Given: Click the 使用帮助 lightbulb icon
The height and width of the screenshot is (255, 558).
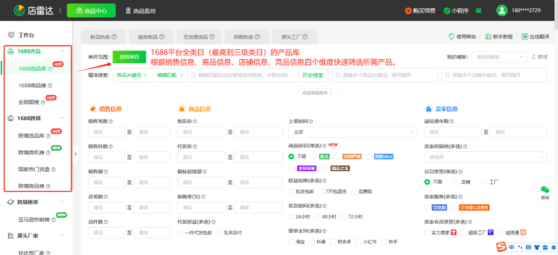Looking at the screenshot, I should (452, 37).
